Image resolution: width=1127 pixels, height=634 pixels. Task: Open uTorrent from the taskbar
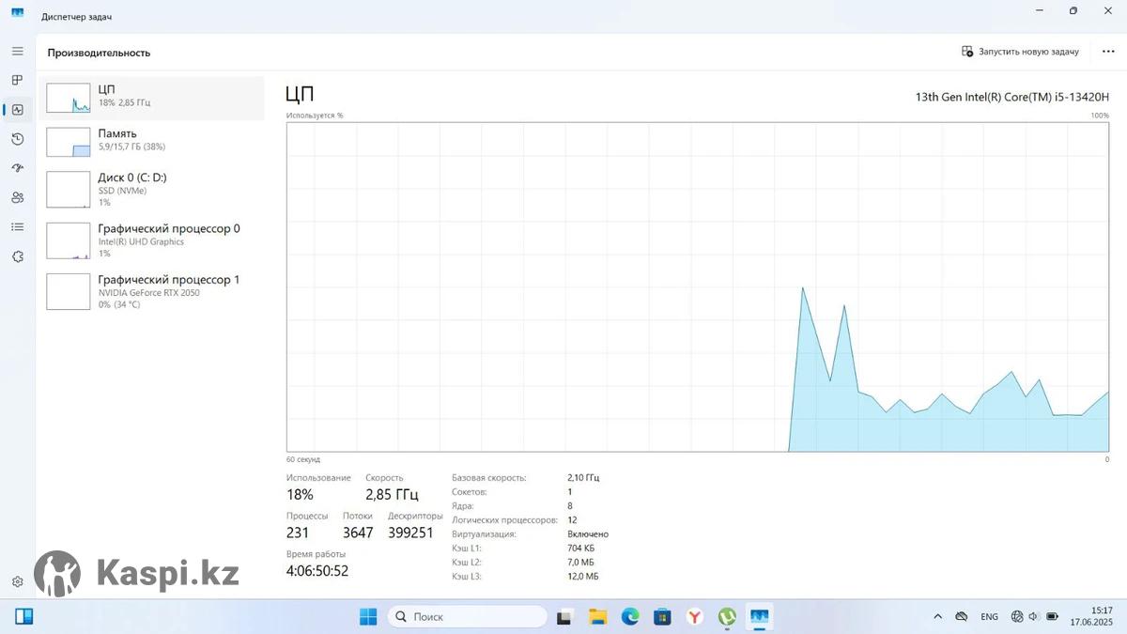[x=727, y=617]
